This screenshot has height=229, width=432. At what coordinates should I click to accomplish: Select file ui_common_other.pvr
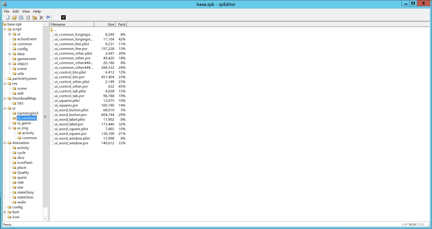(72, 58)
